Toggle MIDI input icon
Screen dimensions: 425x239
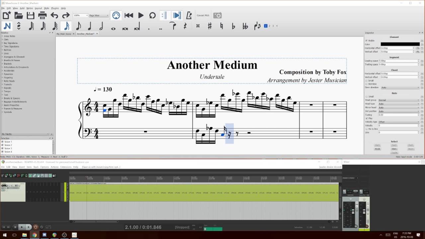point(116,15)
